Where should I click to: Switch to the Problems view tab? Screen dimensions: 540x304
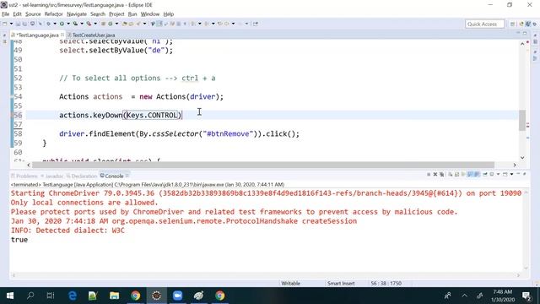24,176
